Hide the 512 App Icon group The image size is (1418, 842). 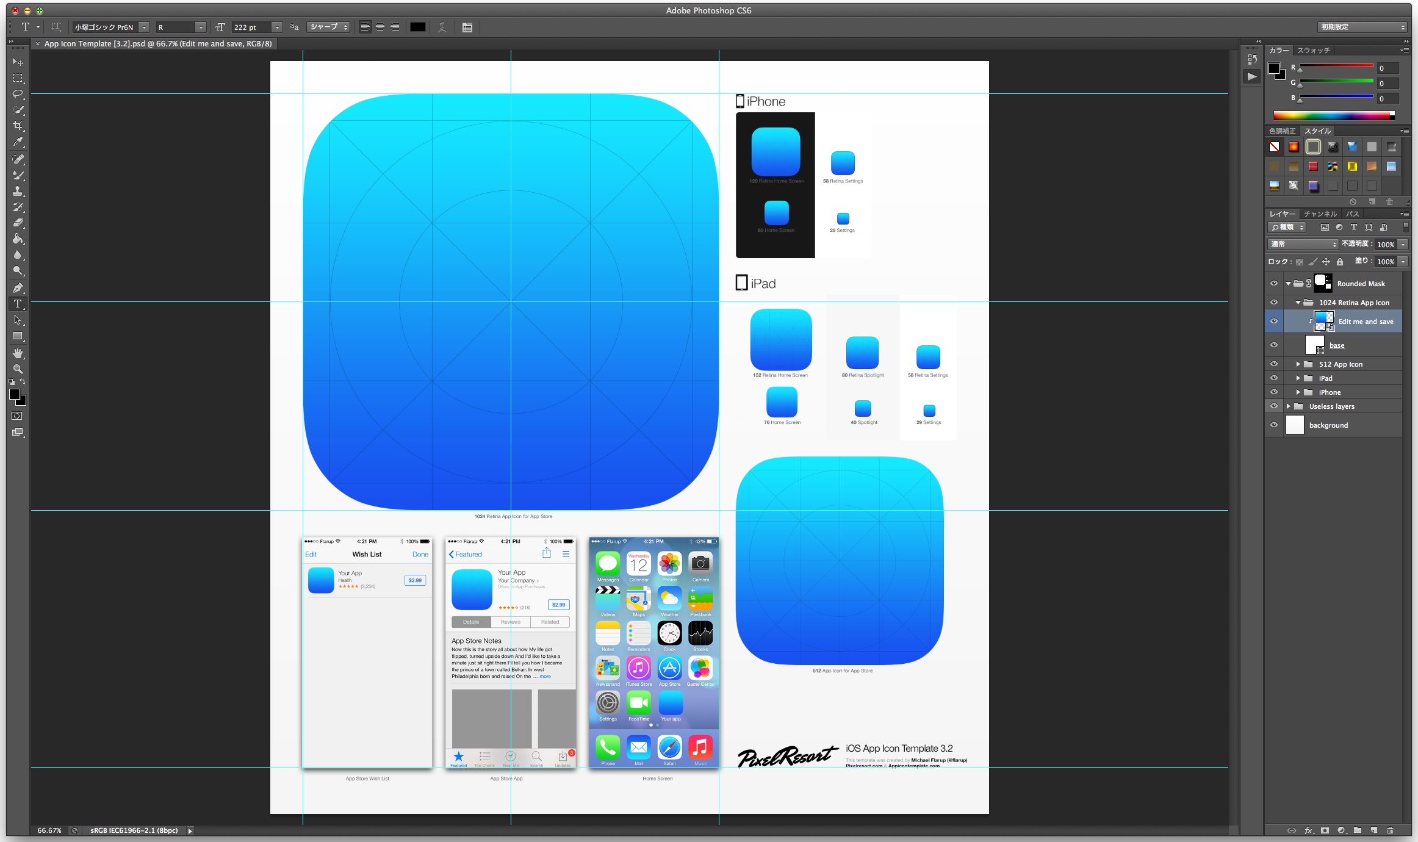tap(1274, 364)
